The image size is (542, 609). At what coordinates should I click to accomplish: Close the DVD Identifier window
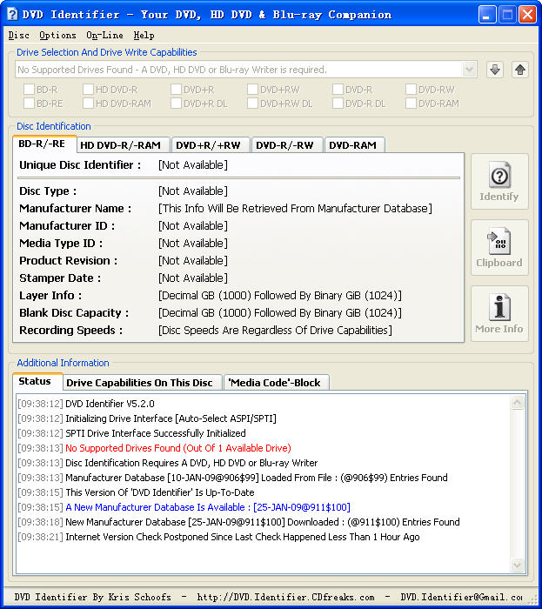coord(527,15)
